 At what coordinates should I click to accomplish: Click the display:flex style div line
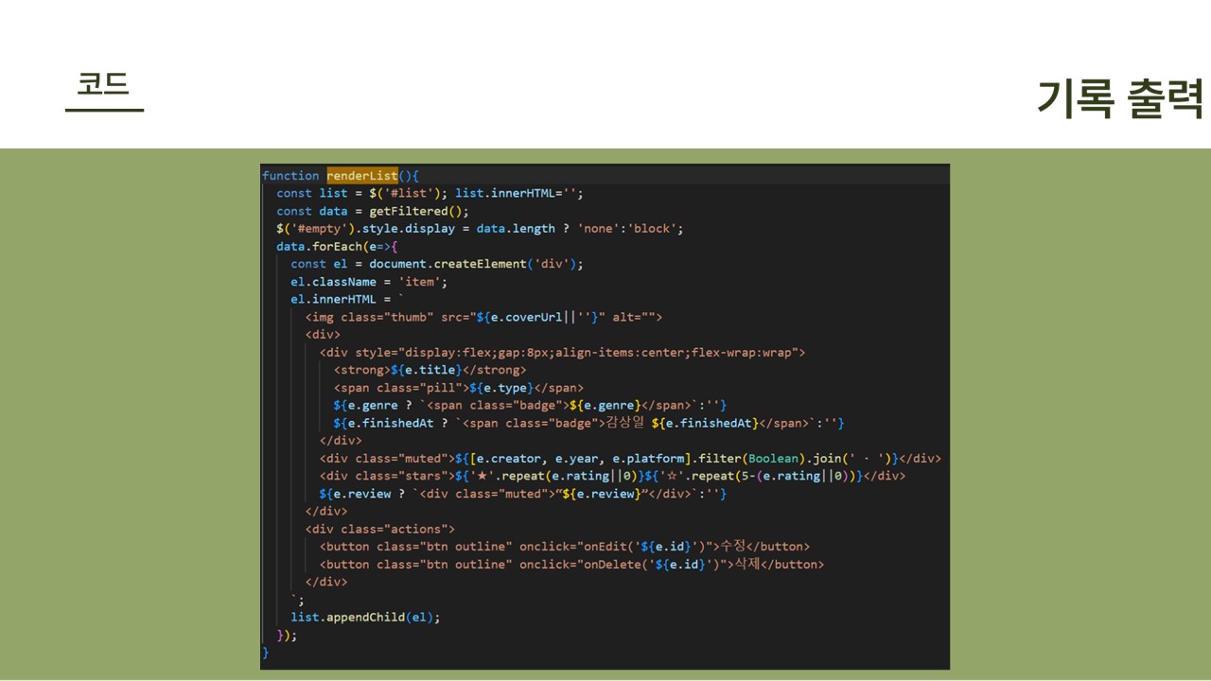click(562, 353)
